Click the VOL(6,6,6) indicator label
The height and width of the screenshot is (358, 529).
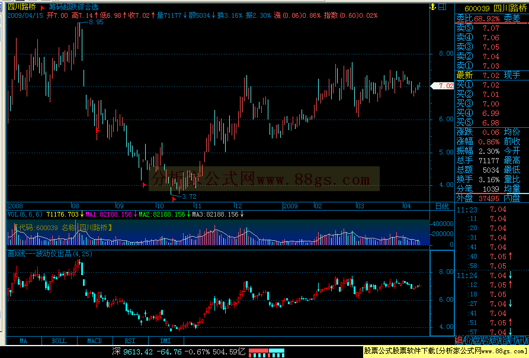point(25,214)
